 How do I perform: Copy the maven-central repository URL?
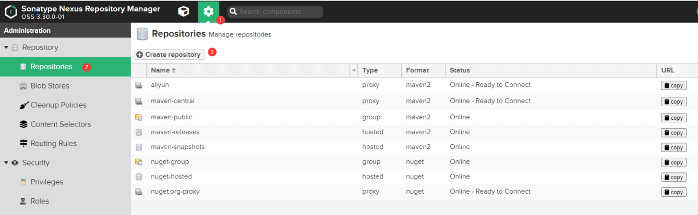(x=673, y=102)
